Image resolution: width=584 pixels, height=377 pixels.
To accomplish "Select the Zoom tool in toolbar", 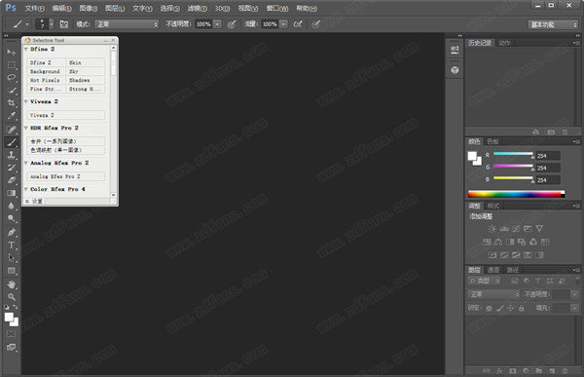I will (12, 297).
